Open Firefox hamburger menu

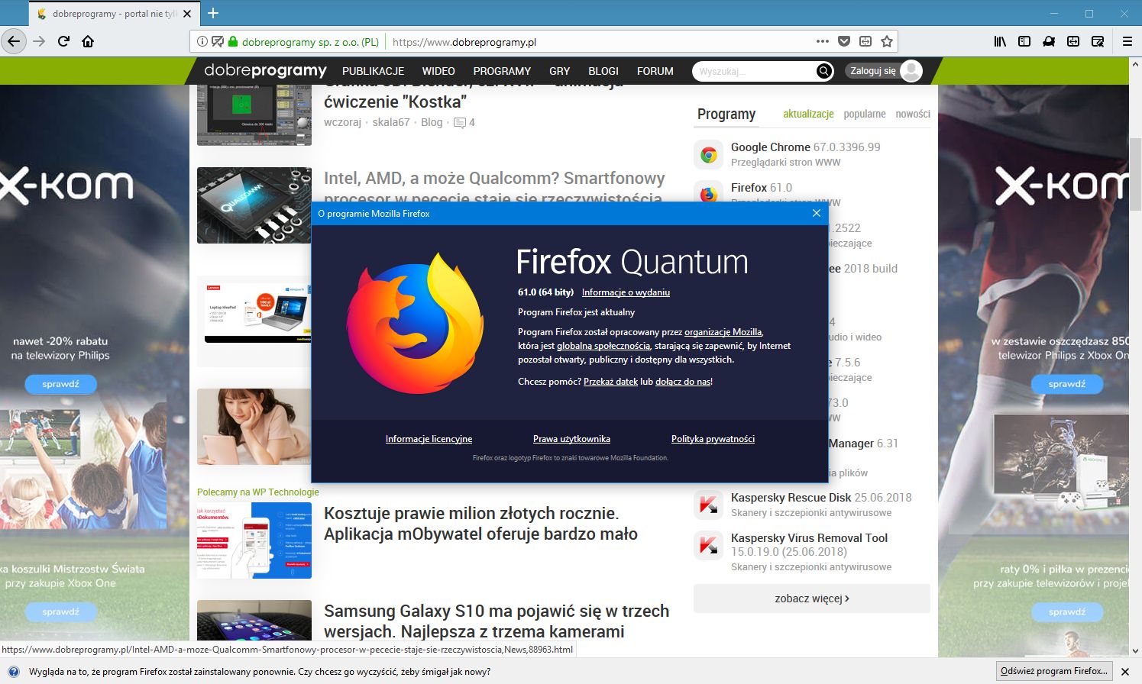click(x=1127, y=41)
